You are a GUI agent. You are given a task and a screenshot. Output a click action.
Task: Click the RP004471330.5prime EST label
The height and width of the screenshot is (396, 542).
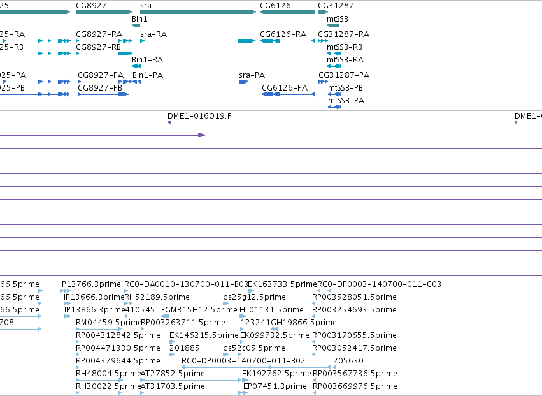[x=118, y=348]
